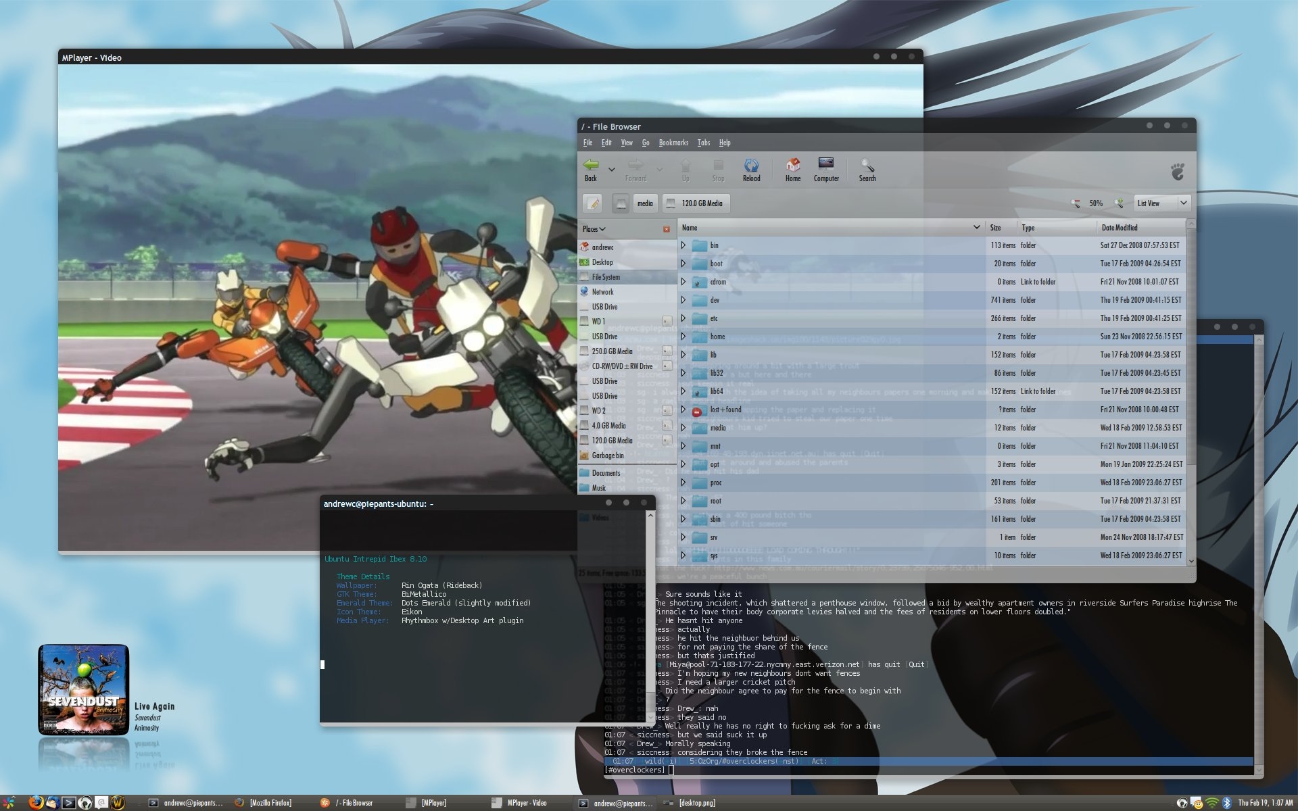Eject the 120.0 GB Media sidebar volume
Viewport: 1298px width, 811px height.
click(667, 441)
